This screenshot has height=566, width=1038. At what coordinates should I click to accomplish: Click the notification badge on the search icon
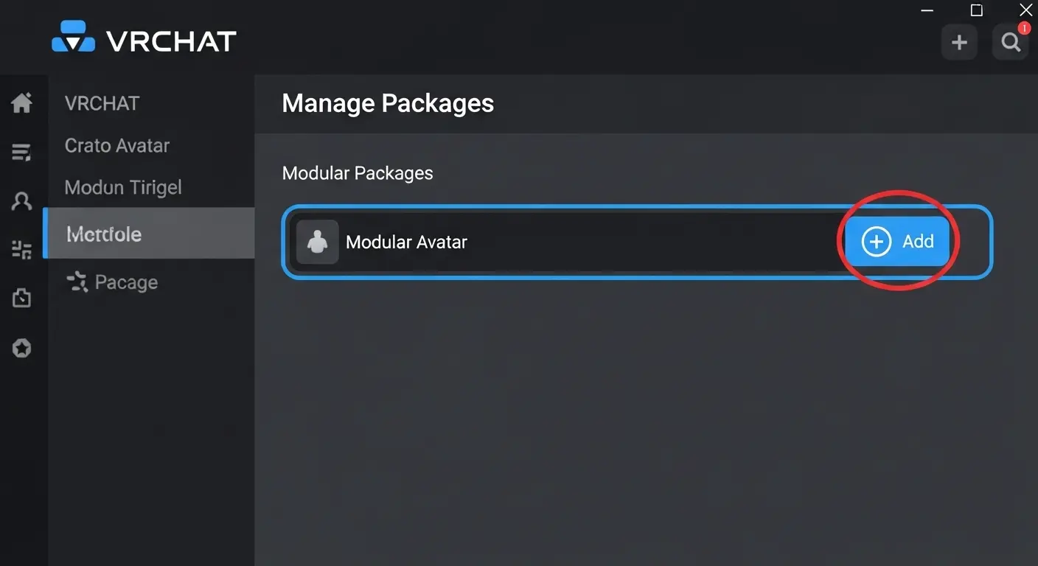point(1023,28)
